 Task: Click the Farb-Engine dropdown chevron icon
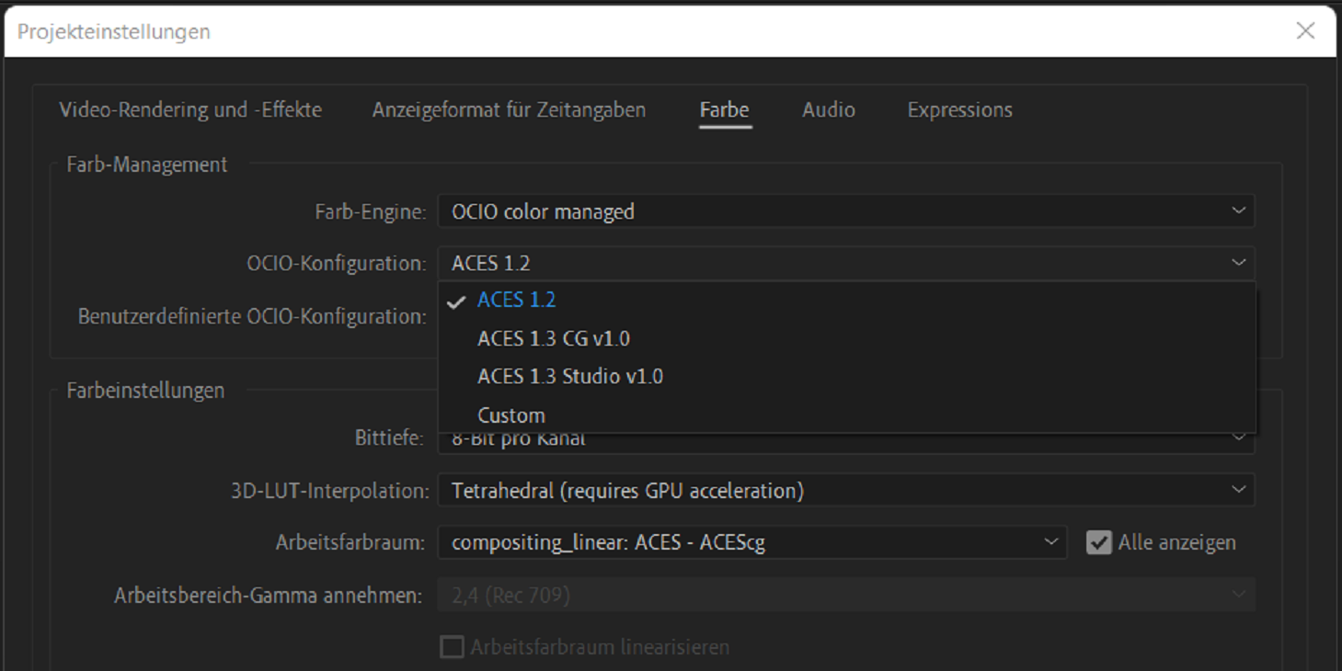pos(1238,211)
